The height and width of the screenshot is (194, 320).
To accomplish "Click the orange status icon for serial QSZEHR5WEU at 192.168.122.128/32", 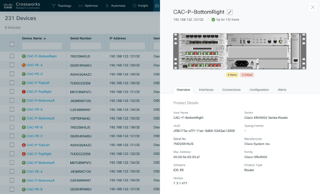I will pyautogui.click(x=24, y=65).
